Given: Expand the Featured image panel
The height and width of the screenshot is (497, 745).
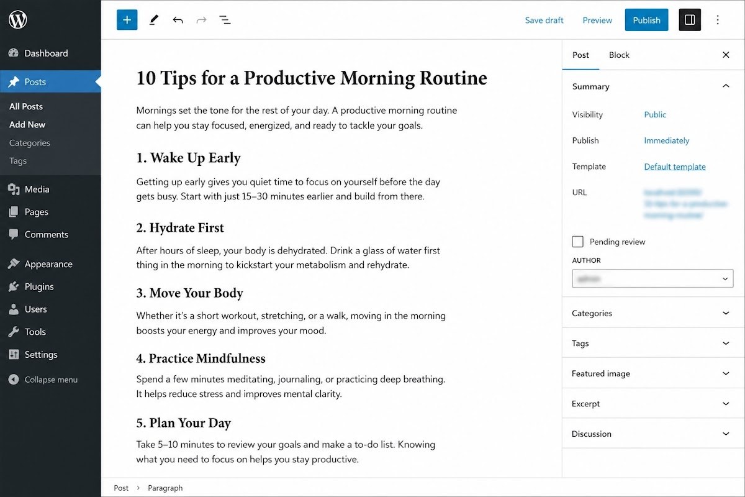Looking at the screenshot, I should 653,373.
